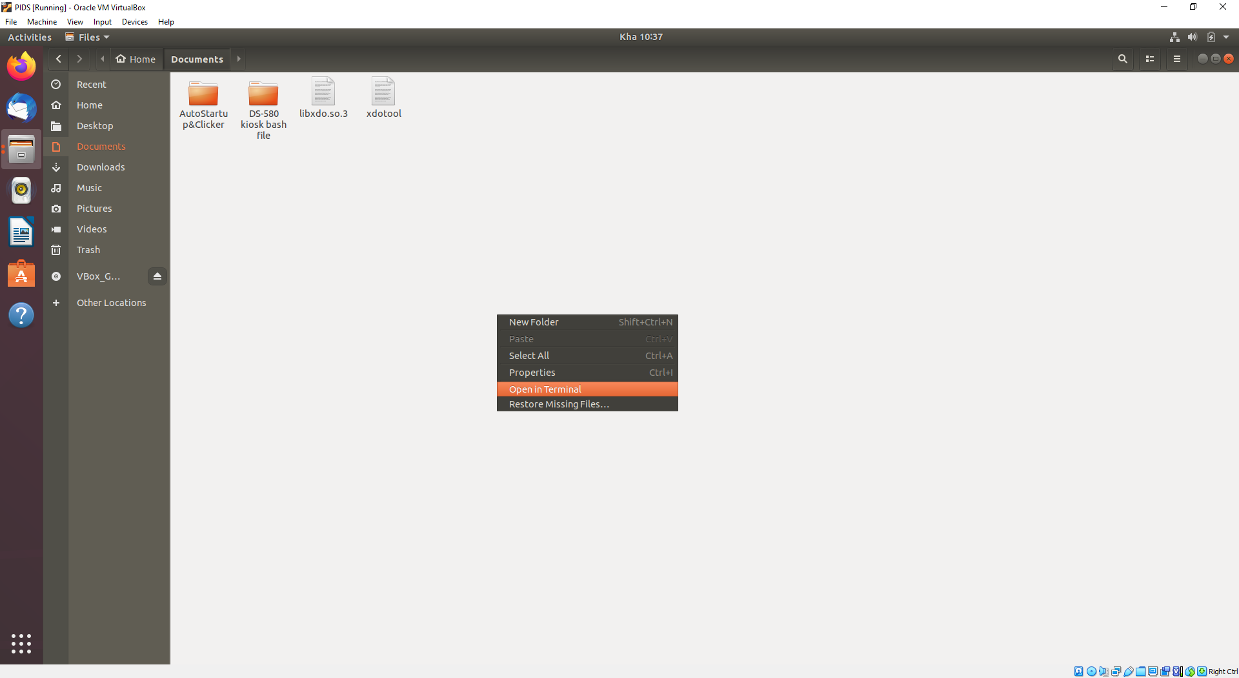The image size is (1239, 678).
Task: Click the network status icon in top bar
Action: tap(1174, 37)
